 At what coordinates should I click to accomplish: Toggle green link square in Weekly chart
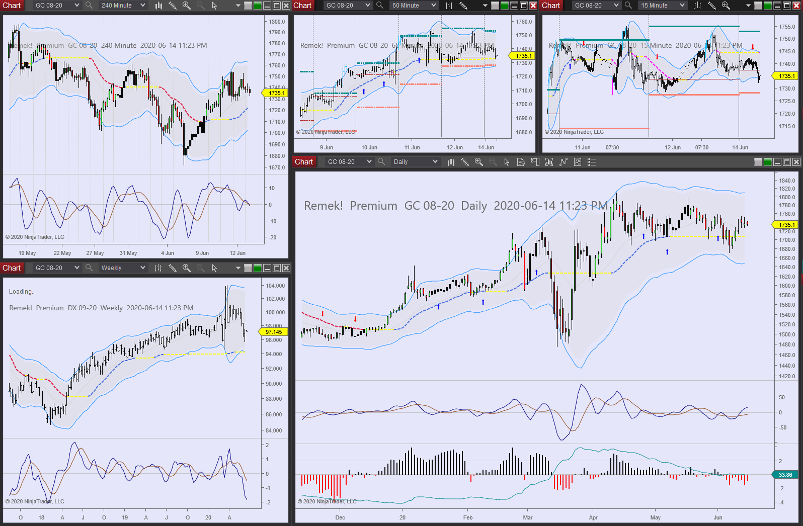tap(258, 268)
